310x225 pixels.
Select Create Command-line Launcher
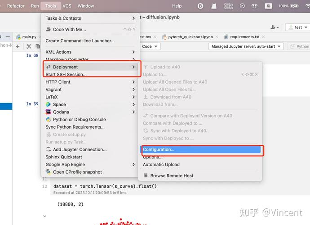coord(90,41)
